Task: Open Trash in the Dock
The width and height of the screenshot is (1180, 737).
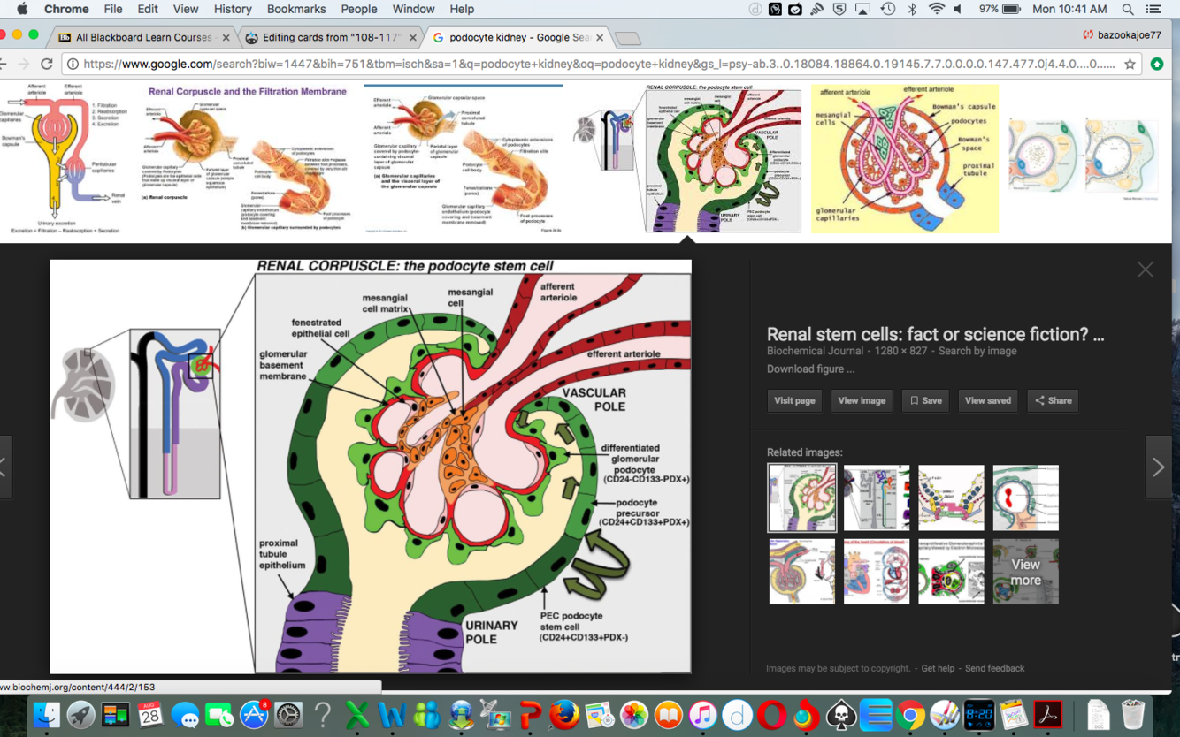Action: pyautogui.click(x=1133, y=714)
